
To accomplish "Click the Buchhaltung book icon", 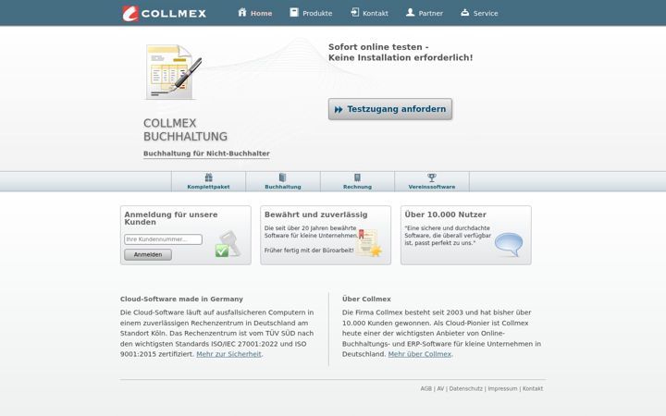I will 283,177.
